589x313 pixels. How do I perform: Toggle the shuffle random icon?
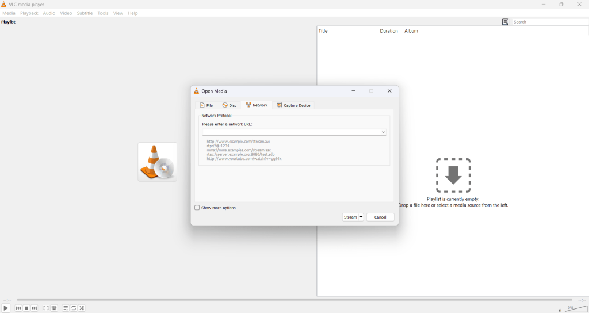click(82, 308)
